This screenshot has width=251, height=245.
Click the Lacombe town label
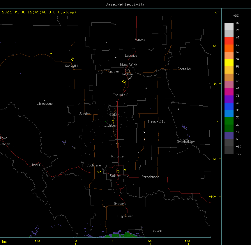pyautogui.click(x=131, y=56)
